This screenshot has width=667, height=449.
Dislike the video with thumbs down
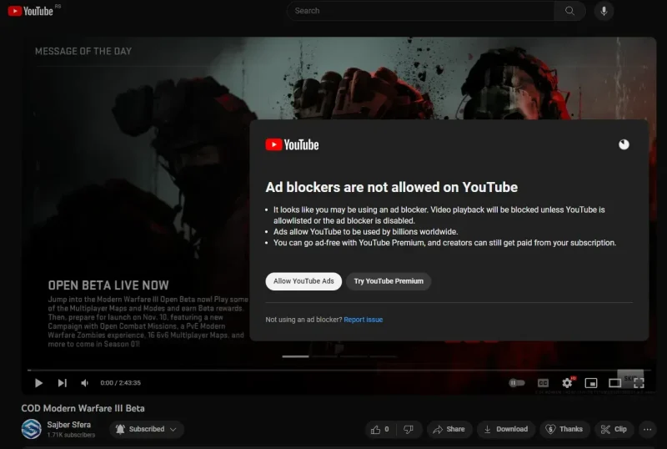[409, 430]
